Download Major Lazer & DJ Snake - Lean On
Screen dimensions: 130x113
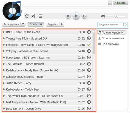tap(89, 57)
